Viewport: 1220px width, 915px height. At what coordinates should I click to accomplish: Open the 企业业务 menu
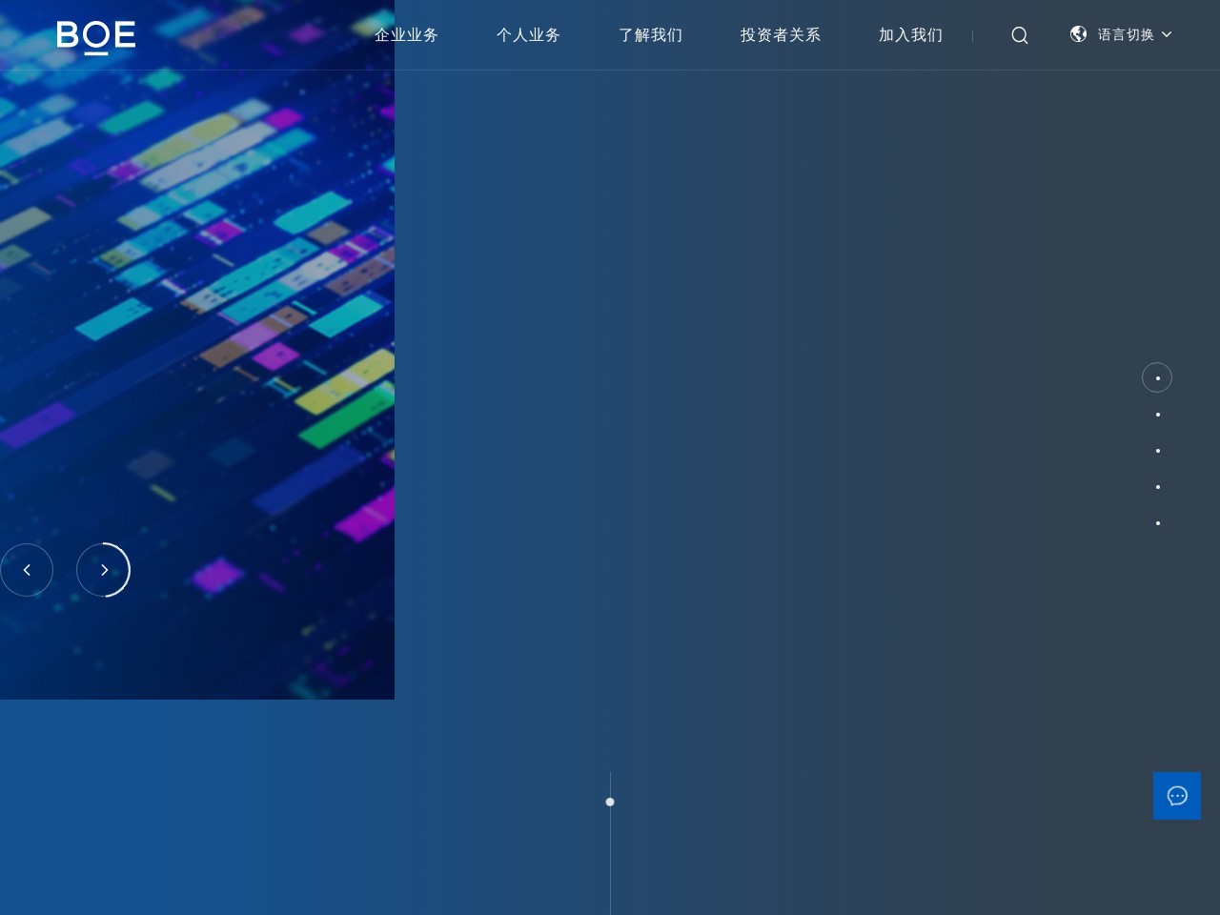[406, 35]
